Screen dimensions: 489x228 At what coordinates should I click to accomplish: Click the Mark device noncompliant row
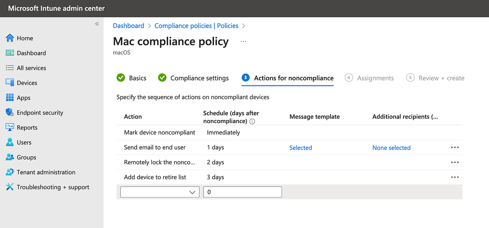pos(289,133)
